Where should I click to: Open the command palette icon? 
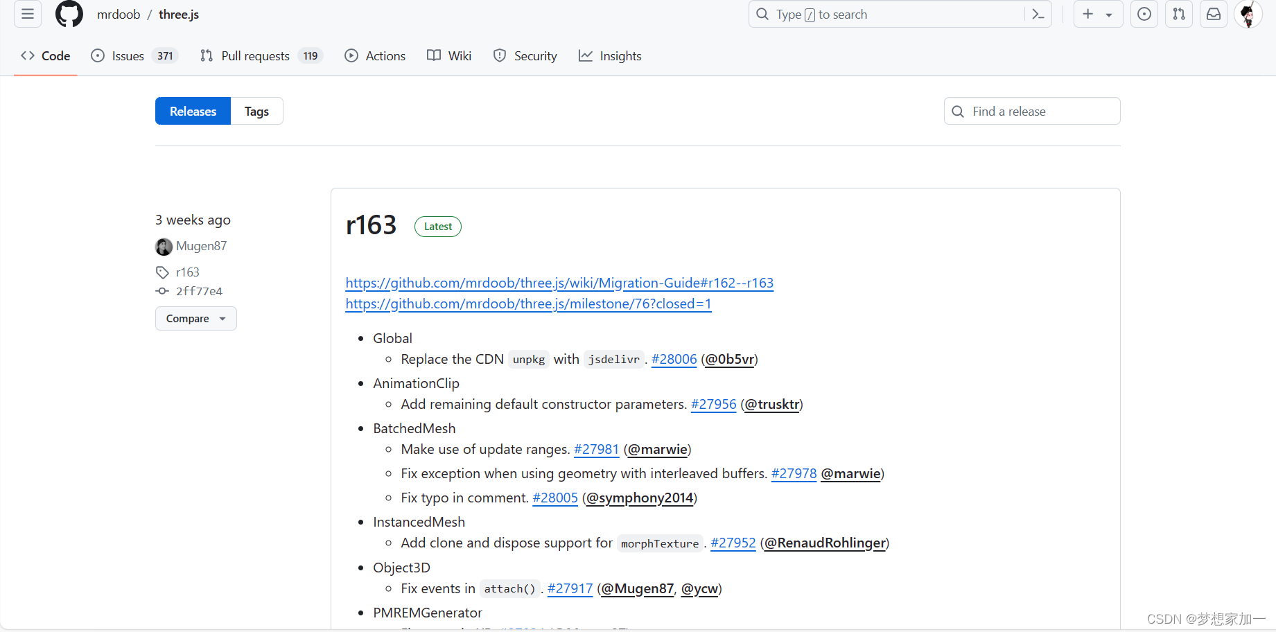(1038, 14)
